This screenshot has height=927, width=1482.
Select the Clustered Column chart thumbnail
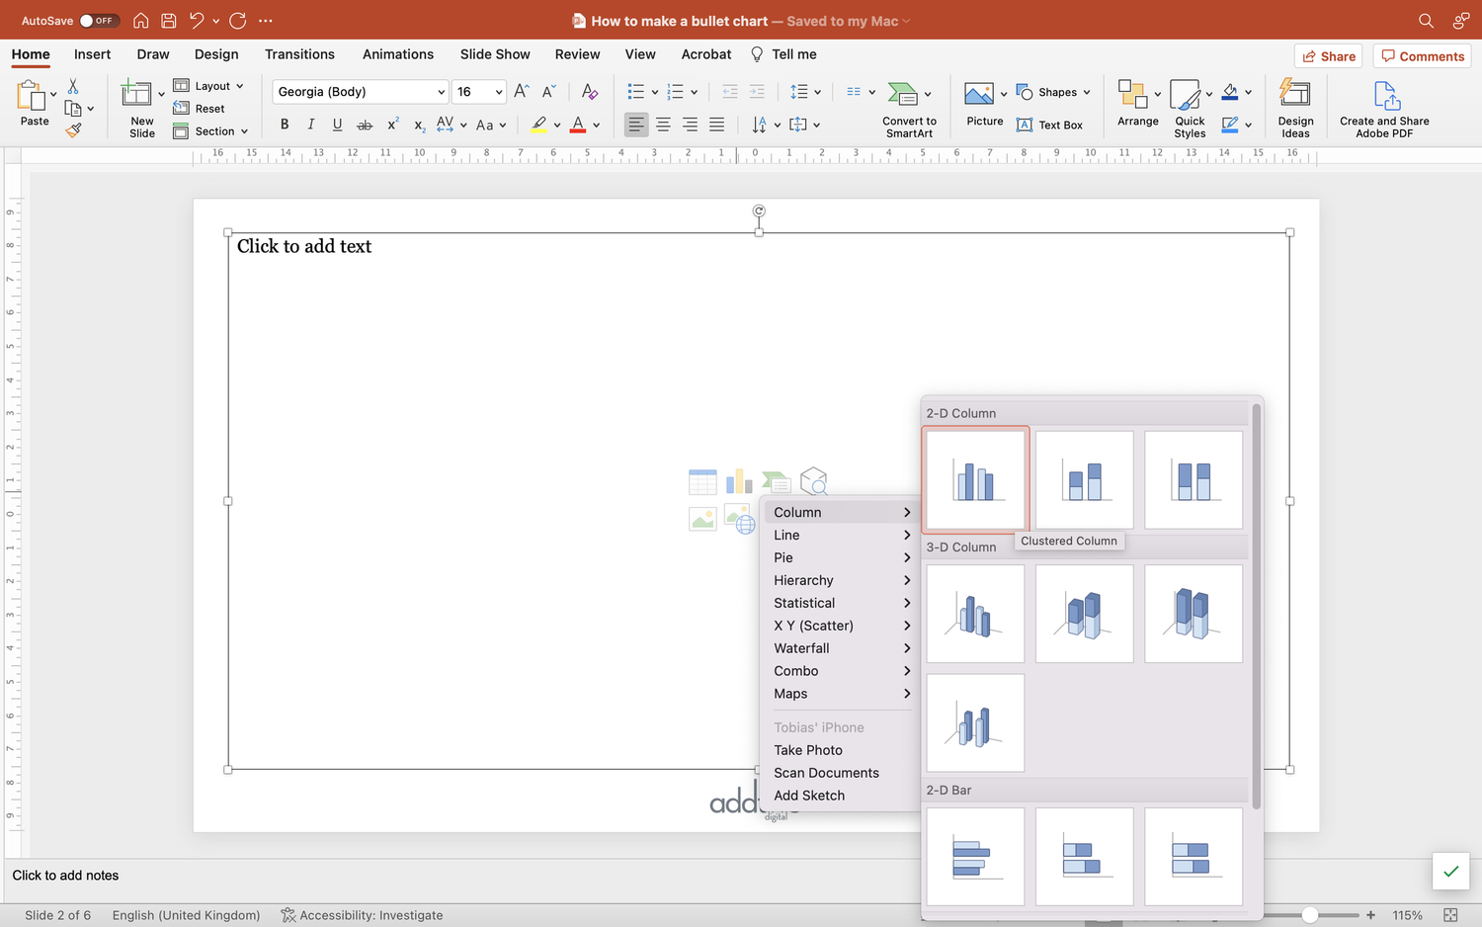pos(975,479)
